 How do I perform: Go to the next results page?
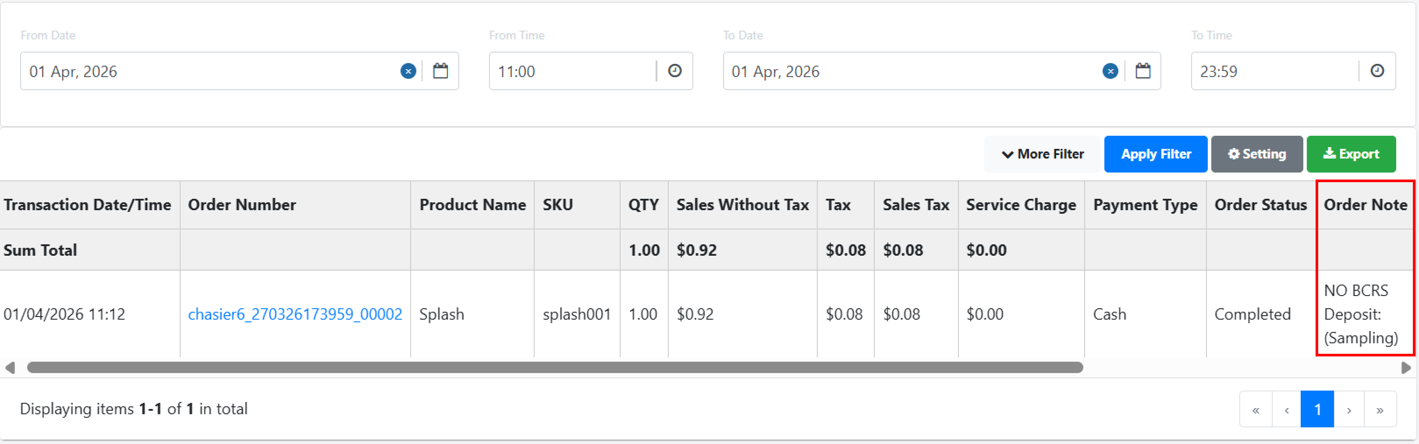1348,409
